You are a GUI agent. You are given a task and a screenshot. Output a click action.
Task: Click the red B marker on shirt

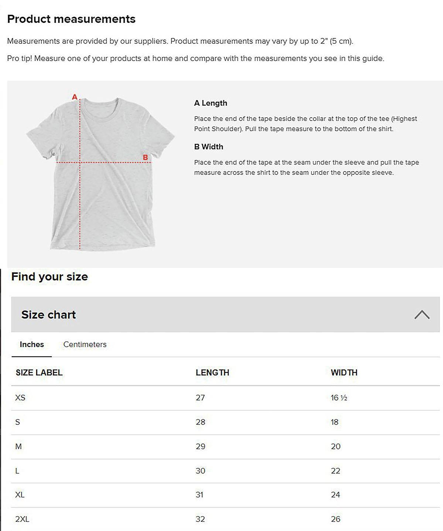tap(145, 157)
